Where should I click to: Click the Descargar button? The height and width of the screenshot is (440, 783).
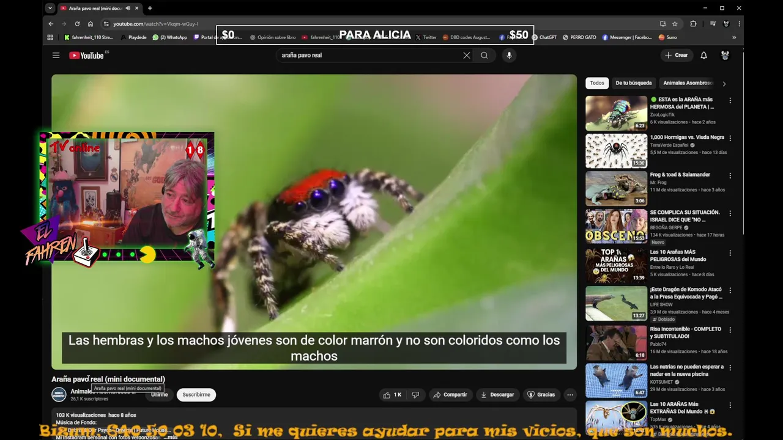point(497,395)
